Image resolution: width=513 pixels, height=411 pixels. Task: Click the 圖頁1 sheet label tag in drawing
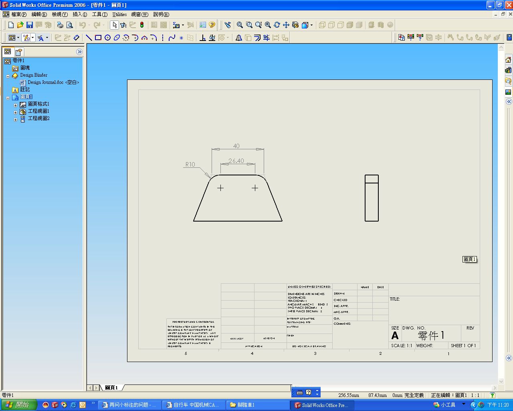470,259
